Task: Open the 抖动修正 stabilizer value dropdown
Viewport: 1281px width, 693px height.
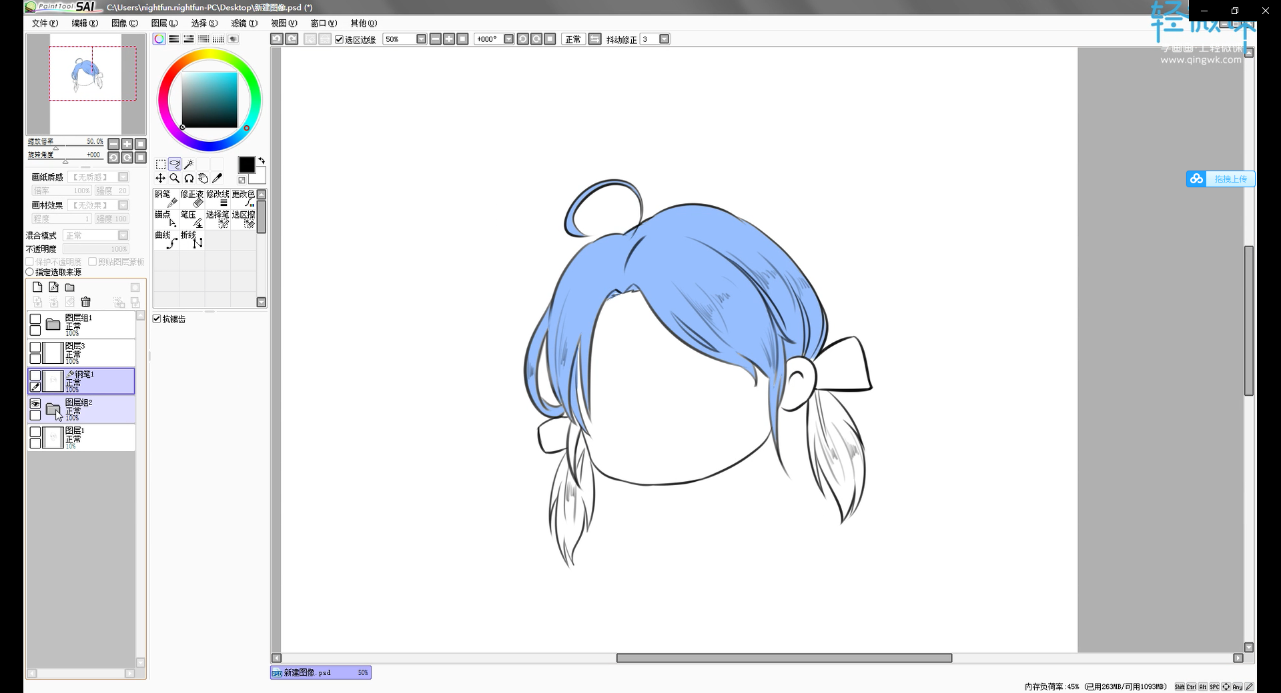Action: [x=664, y=39]
